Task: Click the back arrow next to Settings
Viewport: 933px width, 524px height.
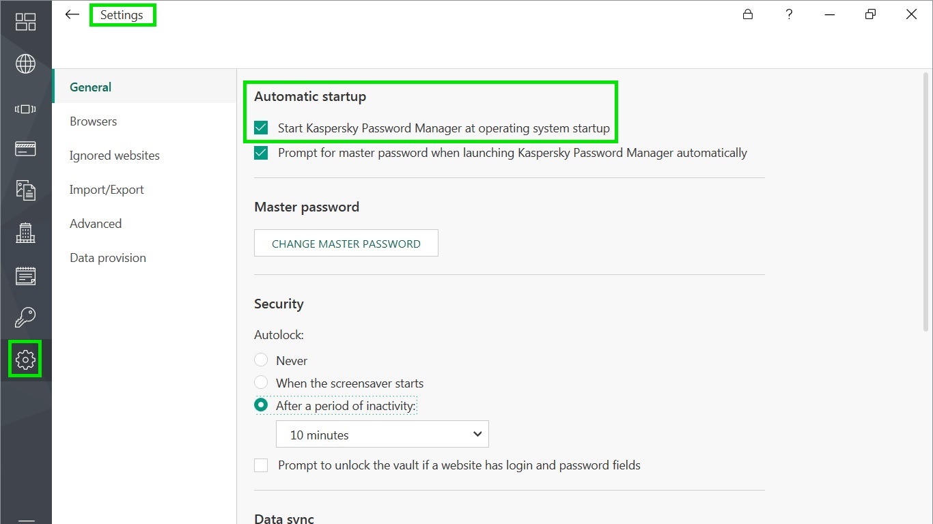Action: (x=72, y=14)
